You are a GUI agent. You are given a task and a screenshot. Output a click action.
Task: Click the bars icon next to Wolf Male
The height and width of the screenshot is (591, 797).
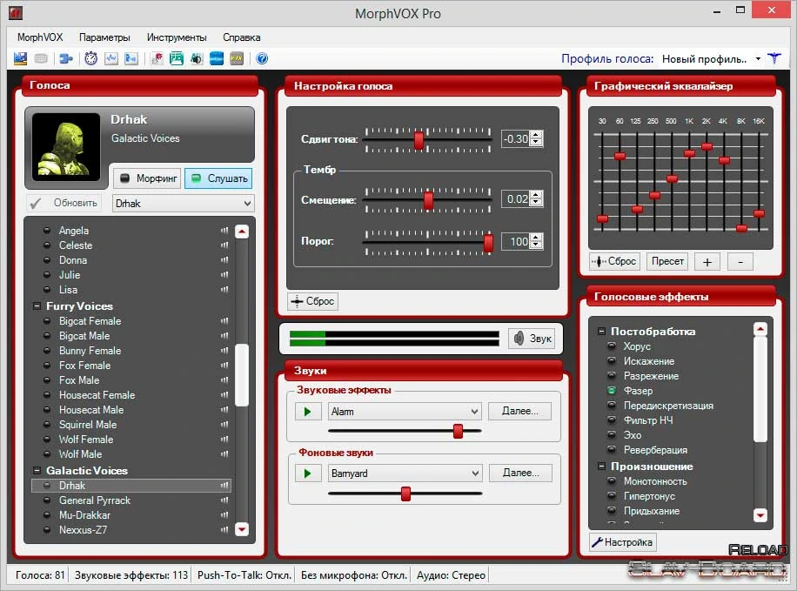tap(224, 454)
